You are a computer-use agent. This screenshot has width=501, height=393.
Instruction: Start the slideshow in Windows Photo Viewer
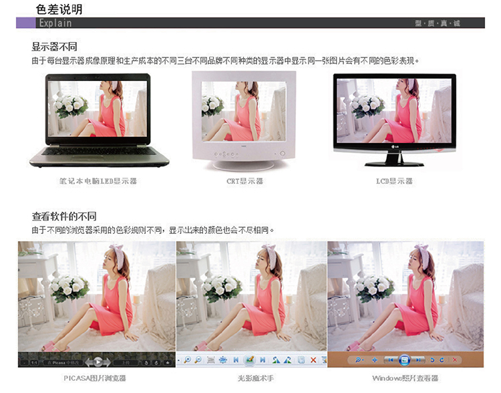(403, 360)
